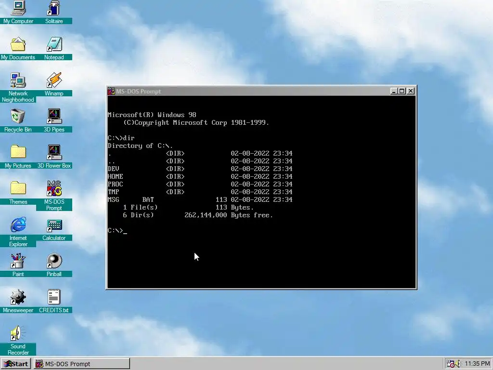Launch the Internet Explorer icon
This screenshot has height=370, width=493.
pos(18,225)
